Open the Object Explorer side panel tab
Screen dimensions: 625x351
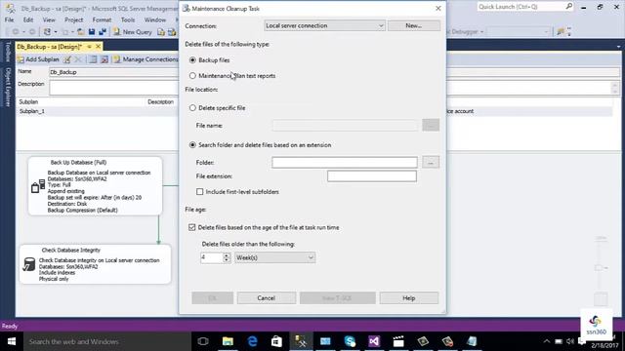click(x=8, y=87)
